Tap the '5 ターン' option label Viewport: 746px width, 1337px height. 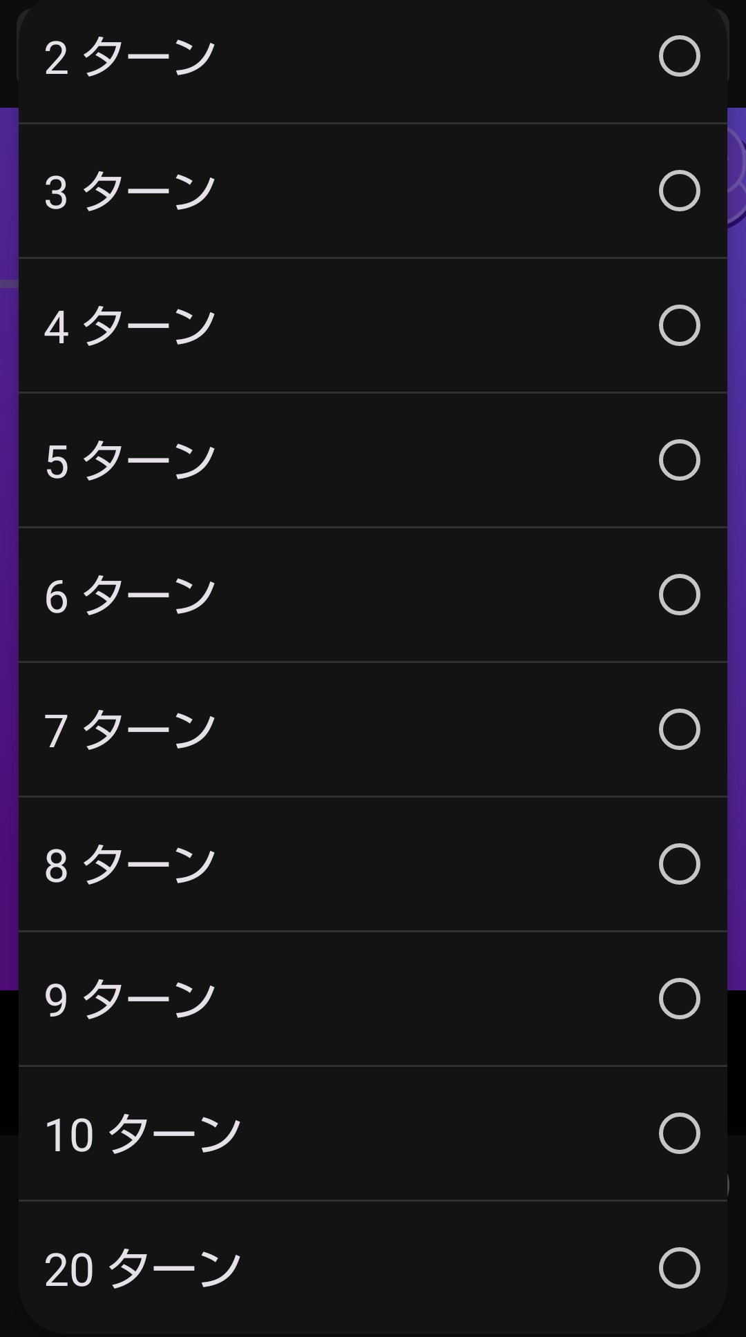130,461
